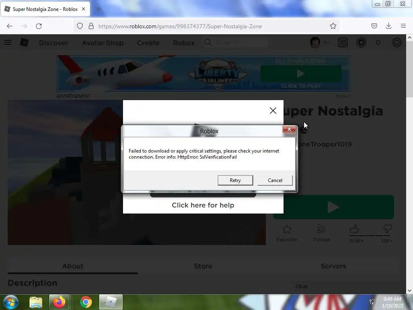Open the game creator's profile link
The width and height of the screenshot is (413, 310).
pos(325,144)
